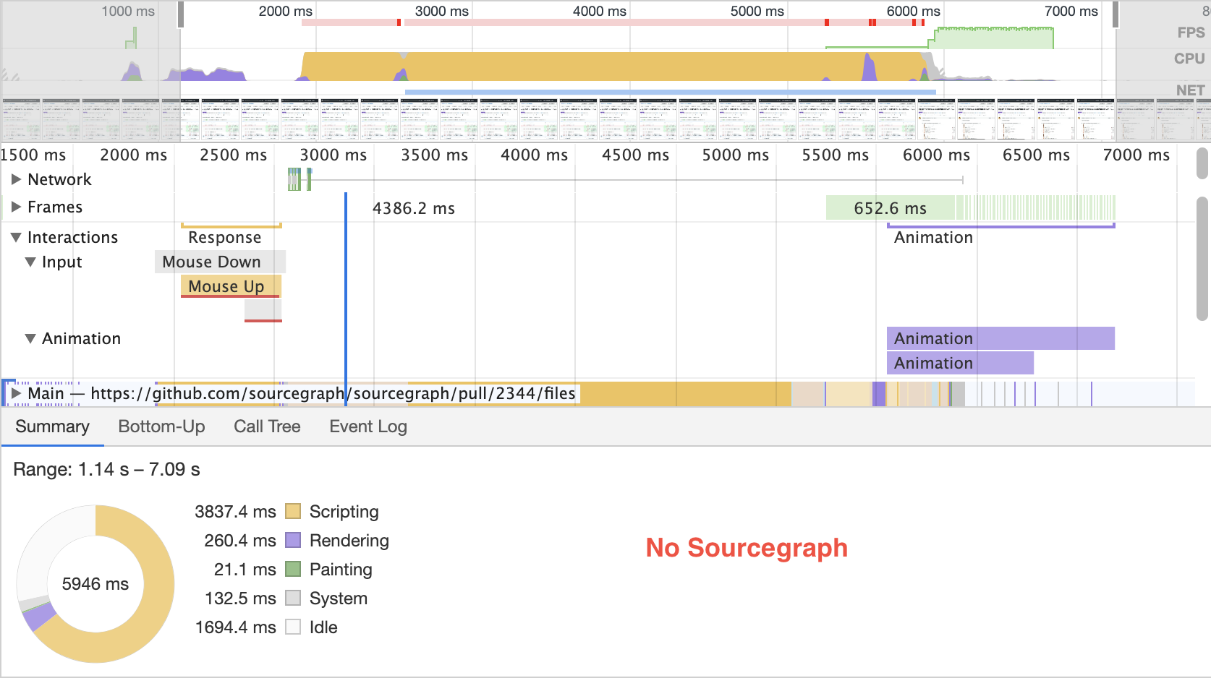
Task: Click the 3837.4 ms Scripting value
Action: (235, 512)
